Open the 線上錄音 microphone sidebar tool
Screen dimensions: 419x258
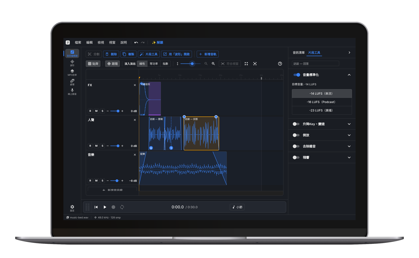coord(72,92)
